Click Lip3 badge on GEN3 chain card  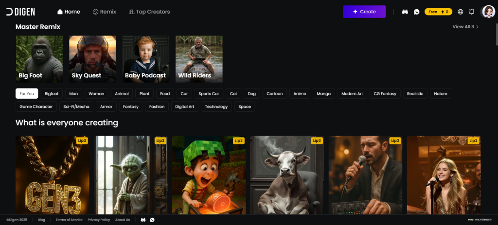[82, 140]
